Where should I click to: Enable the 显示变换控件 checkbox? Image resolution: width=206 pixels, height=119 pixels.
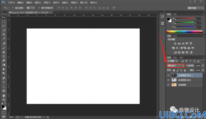click(x=39, y=8)
